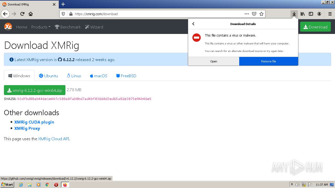This screenshot has height=188, width=335.
Task: Open Firefox account icon
Action: coord(319,14)
